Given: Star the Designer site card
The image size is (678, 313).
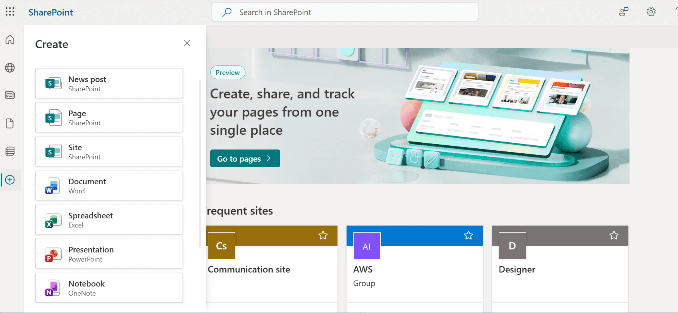Looking at the screenshot, I should (x=614, y=235).
